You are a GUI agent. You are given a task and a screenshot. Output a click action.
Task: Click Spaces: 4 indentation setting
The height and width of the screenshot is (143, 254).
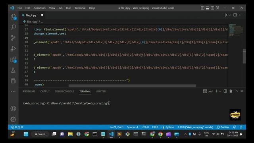pyautogui.click(x=133, y=127)
